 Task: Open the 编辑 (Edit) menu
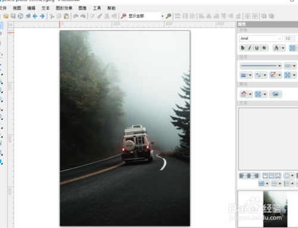(31, 8)
